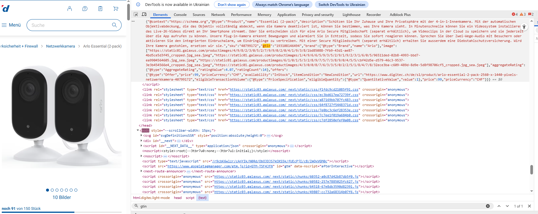The height and width of the screenshot is (214, 538).
Task: Click the orange warnings count icon
Action: point(523,14)
